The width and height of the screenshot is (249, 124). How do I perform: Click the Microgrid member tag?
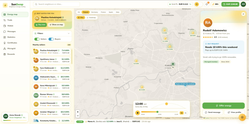point(211,62)
